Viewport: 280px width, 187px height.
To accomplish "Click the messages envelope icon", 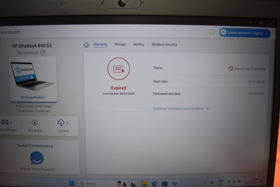I will coord(5,122).
